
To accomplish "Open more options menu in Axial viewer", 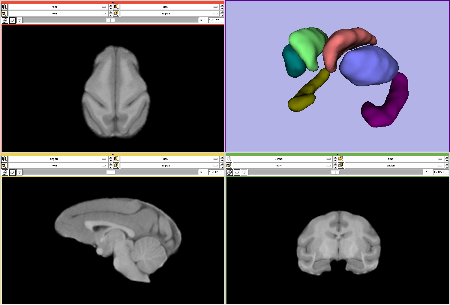I will pyautogui.click(x=19, y=20).
